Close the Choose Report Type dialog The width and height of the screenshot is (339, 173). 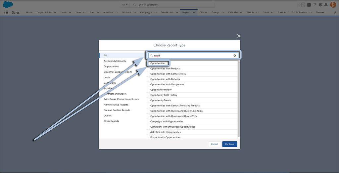coord(239,36)
